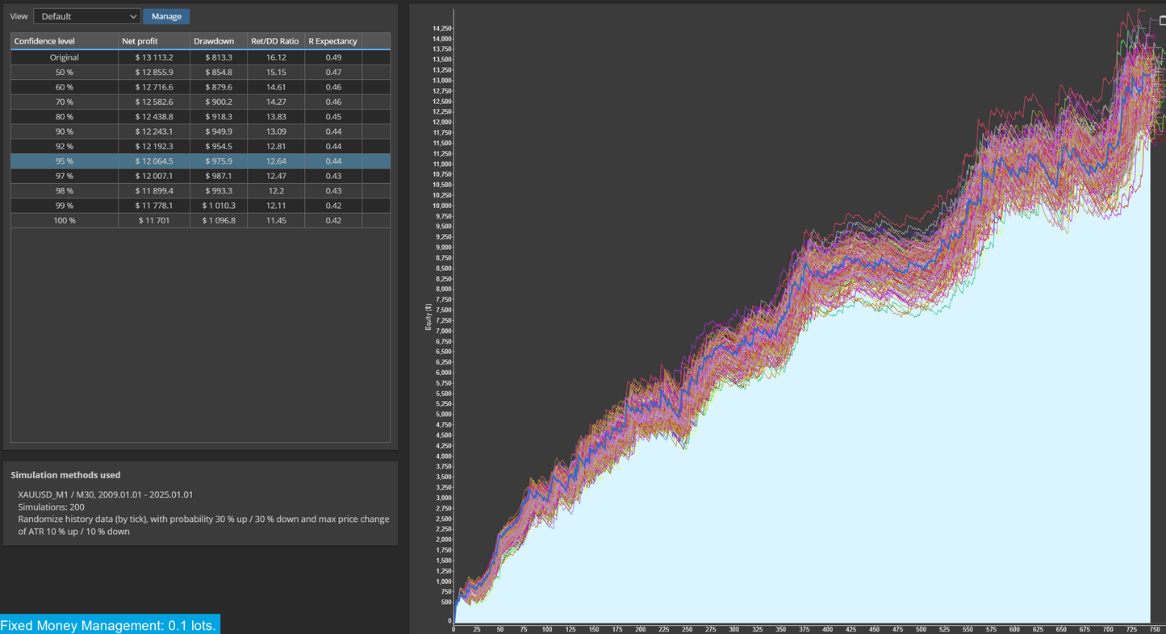This screenshot has width=1166, height=634.
Task: Select the 80 % confidence level row
Action: point(200,117)
